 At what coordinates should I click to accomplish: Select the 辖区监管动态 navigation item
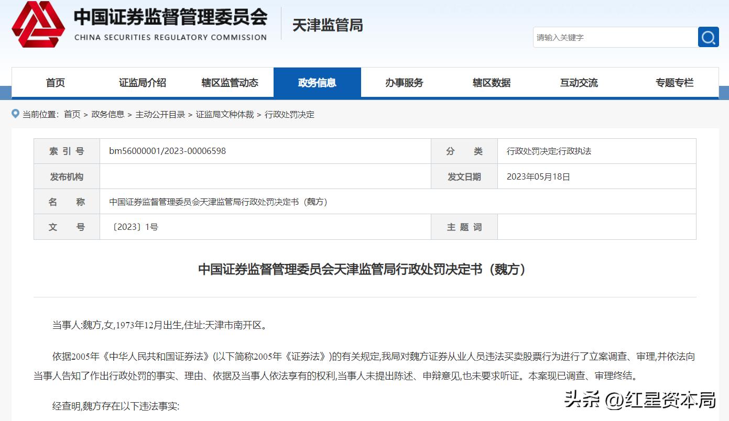point(229,82)
